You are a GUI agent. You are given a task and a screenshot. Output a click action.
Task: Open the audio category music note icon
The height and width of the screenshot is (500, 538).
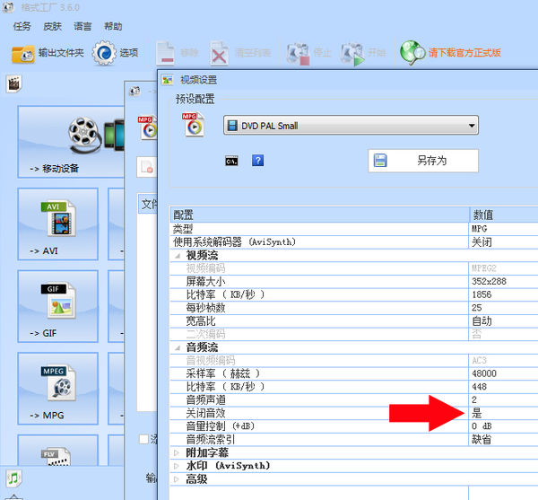pos(13,478)
